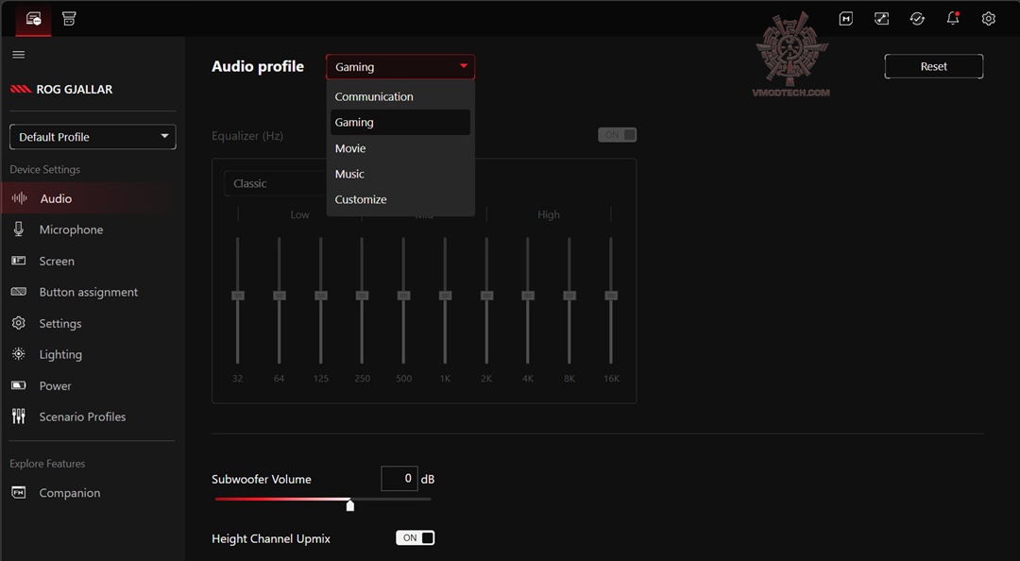Select Gaming in the dropdown list
The height and width of the screenshot is (561, 1020).
coord(400,123)
